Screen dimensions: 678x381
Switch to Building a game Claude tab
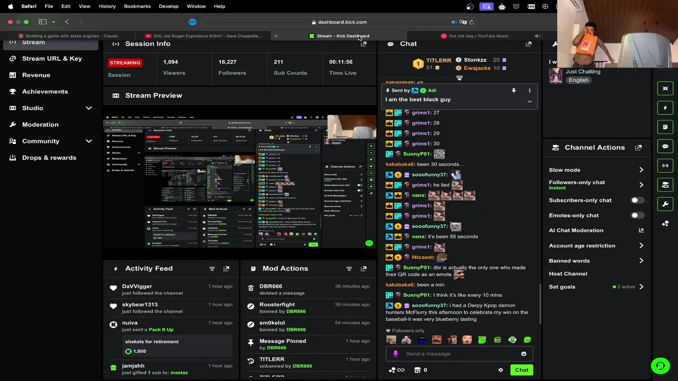point(68,36)
